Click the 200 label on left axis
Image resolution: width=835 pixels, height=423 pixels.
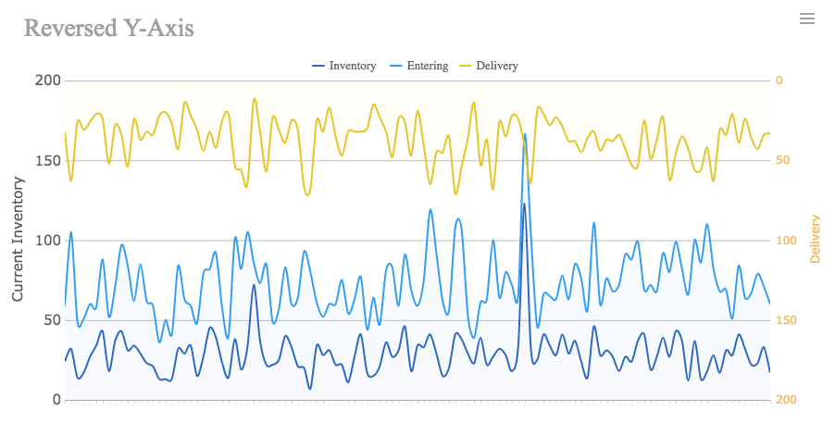[x=49, y=81]
